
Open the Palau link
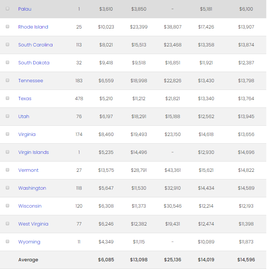click(x=25, y=9)
